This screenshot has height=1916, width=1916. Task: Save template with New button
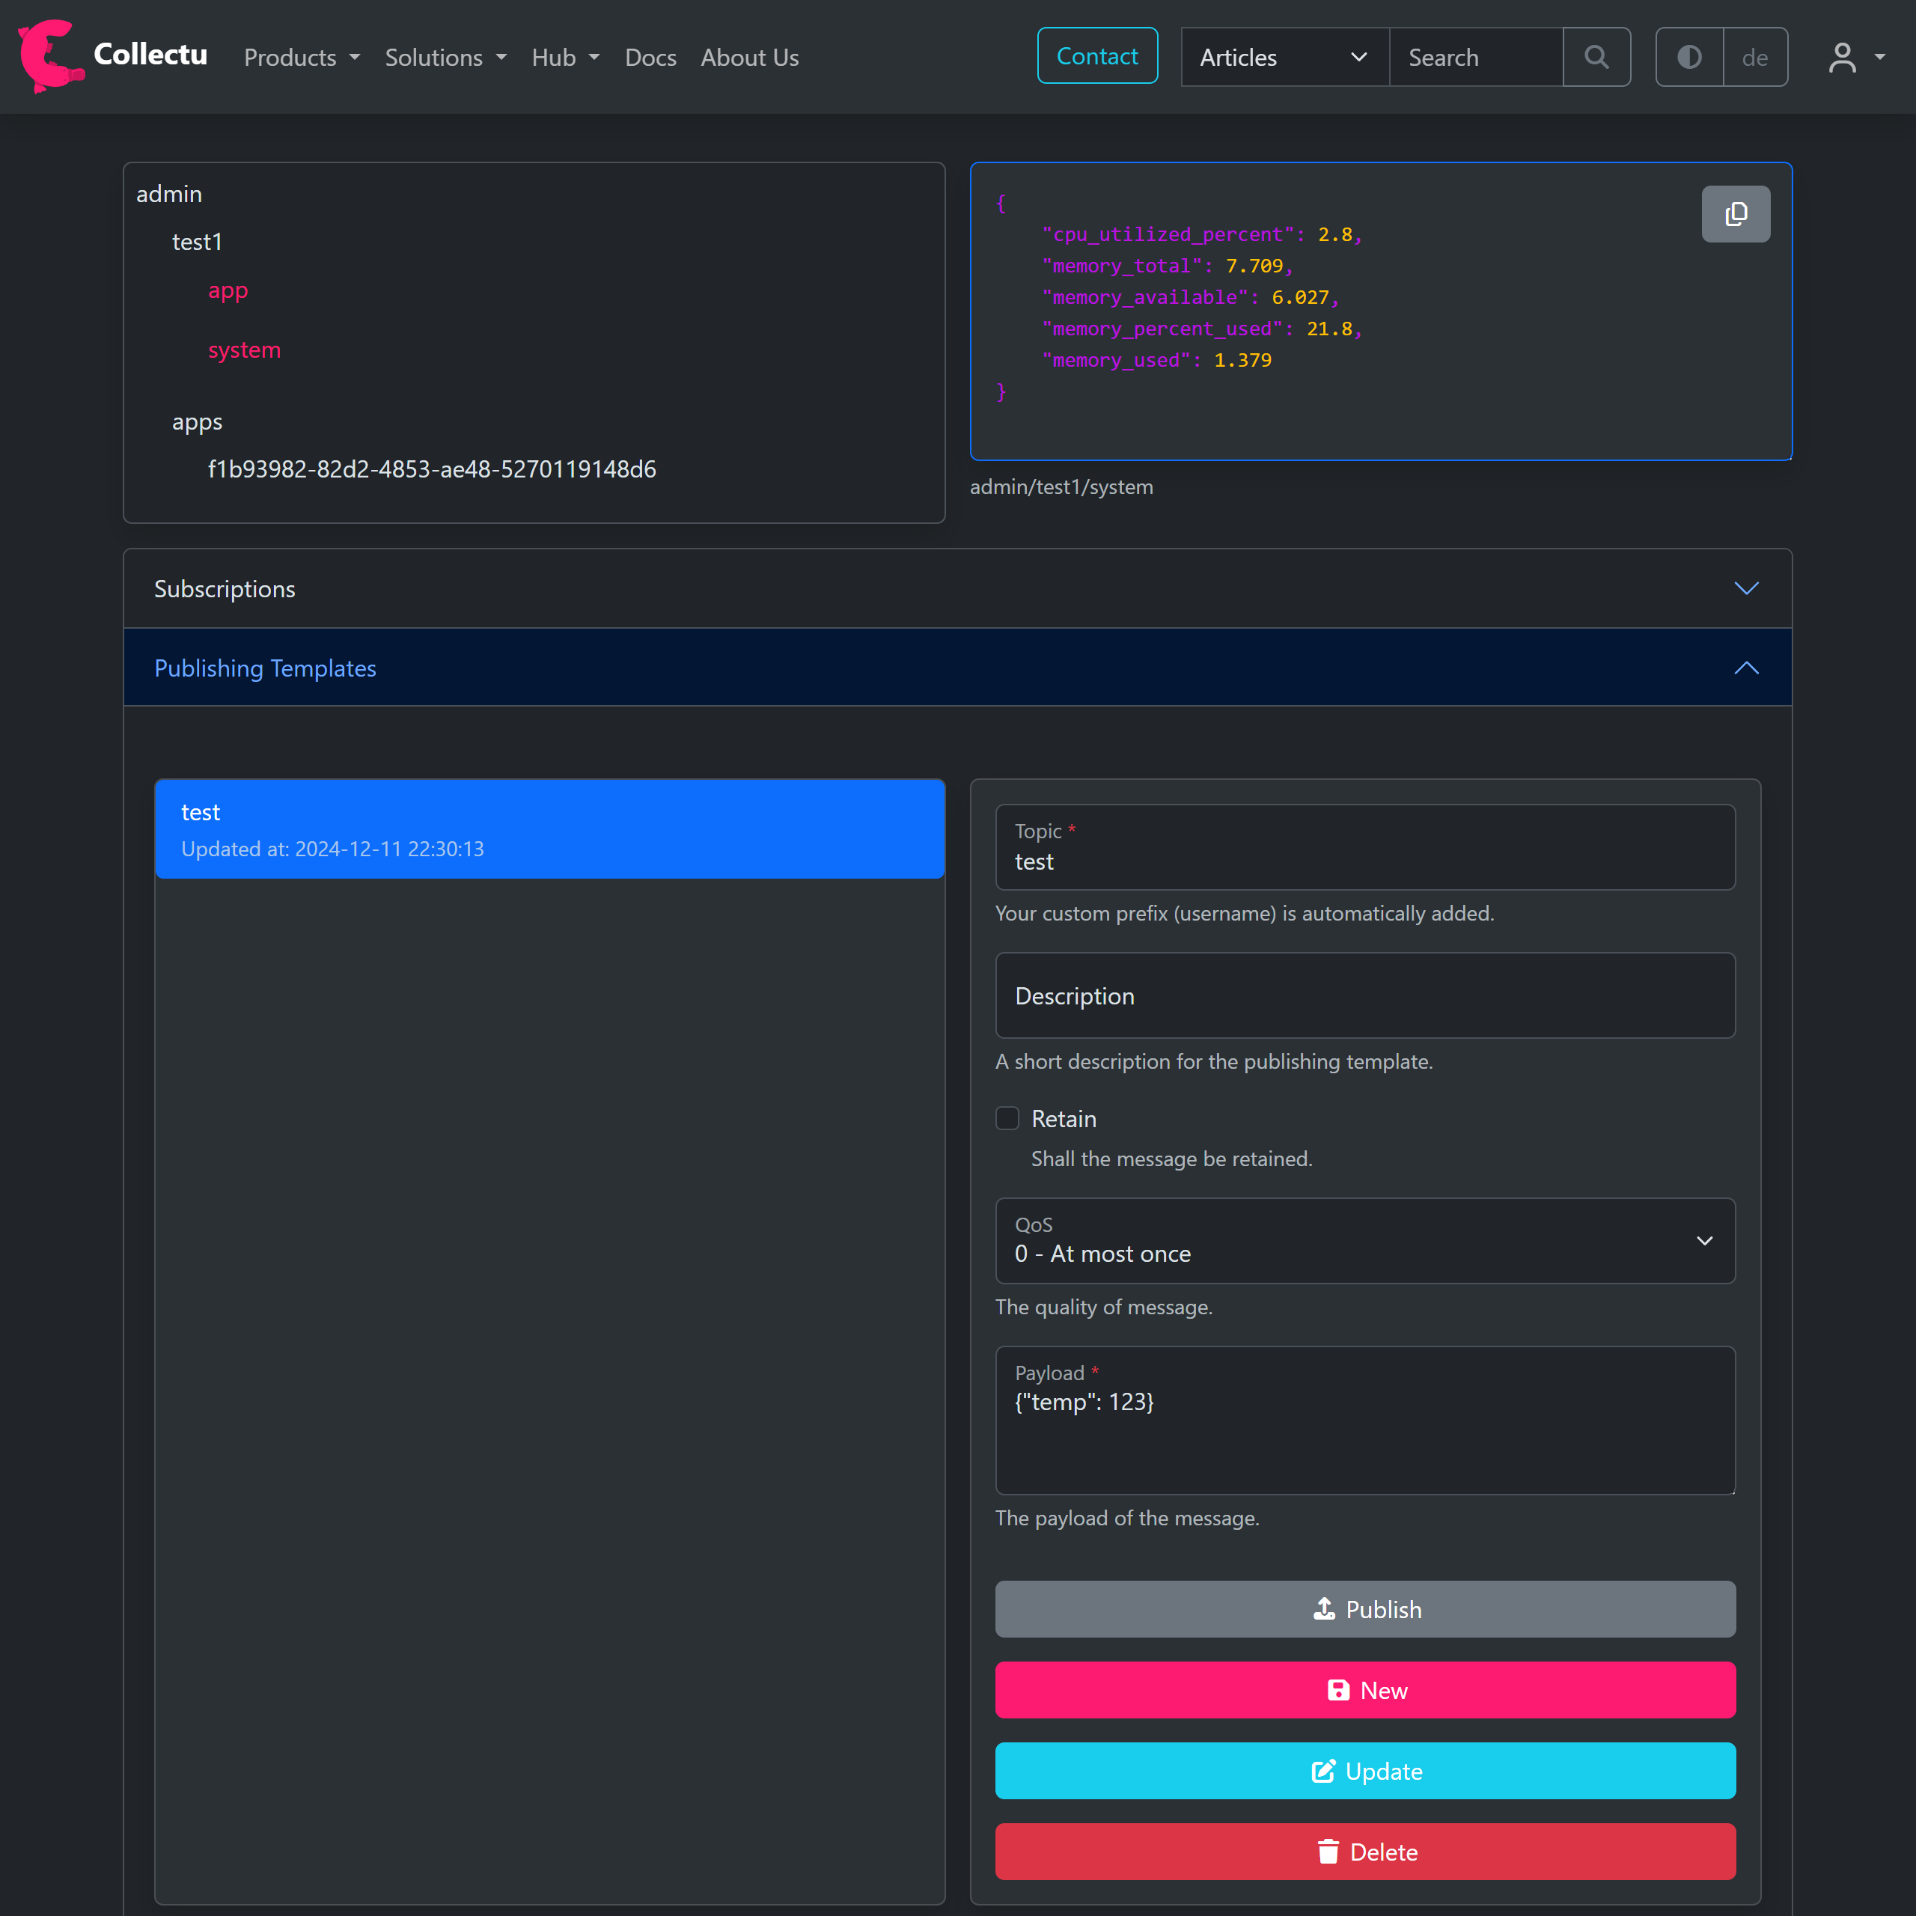[1366, 1690]
